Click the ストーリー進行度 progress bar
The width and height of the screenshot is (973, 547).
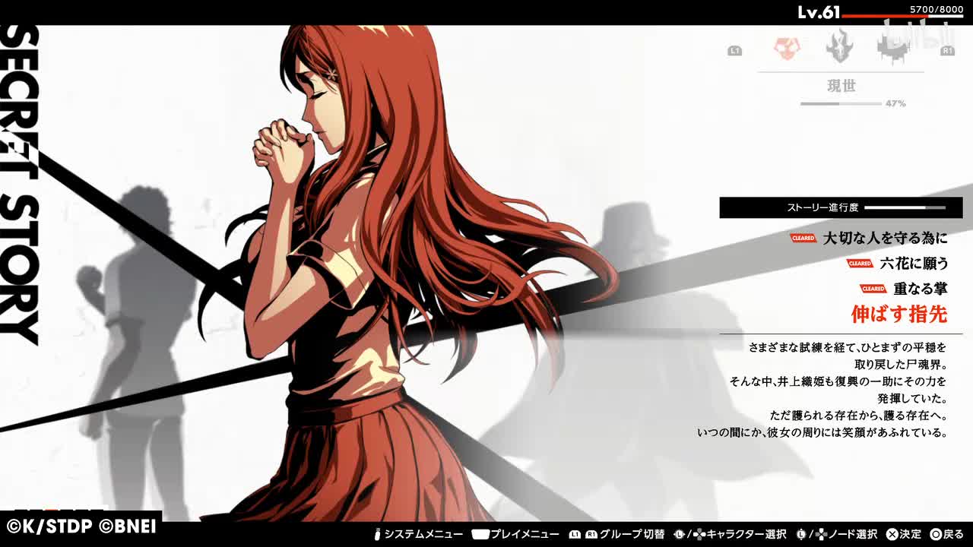tap(905, 207)
